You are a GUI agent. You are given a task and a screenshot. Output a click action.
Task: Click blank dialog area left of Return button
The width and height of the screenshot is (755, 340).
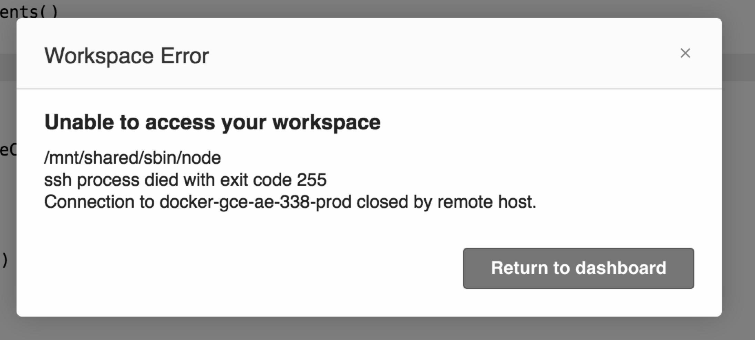point(241,268)
